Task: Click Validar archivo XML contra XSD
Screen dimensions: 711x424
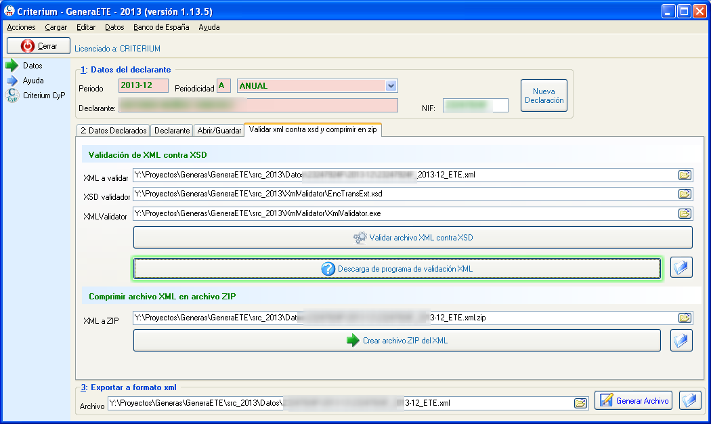Action: [x=412, y=238]
